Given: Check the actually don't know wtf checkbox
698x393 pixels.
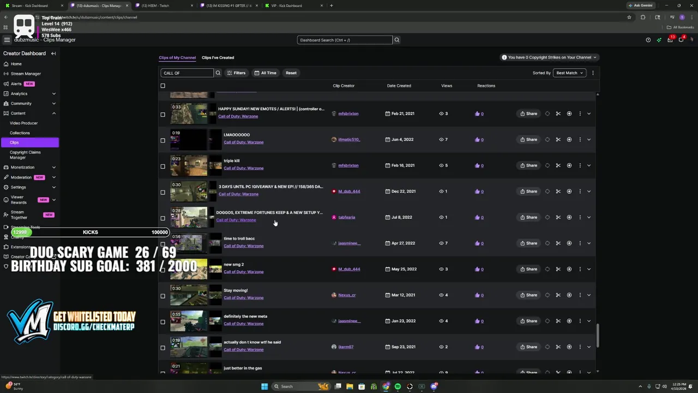Looking at the screenshot, I should pos(163,348).
